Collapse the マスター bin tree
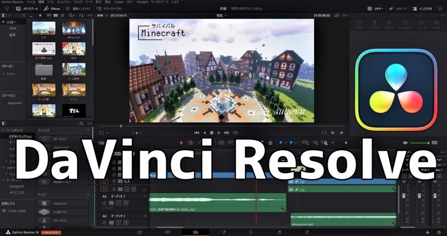Screen dimensions: 447x236 [3, 22]
